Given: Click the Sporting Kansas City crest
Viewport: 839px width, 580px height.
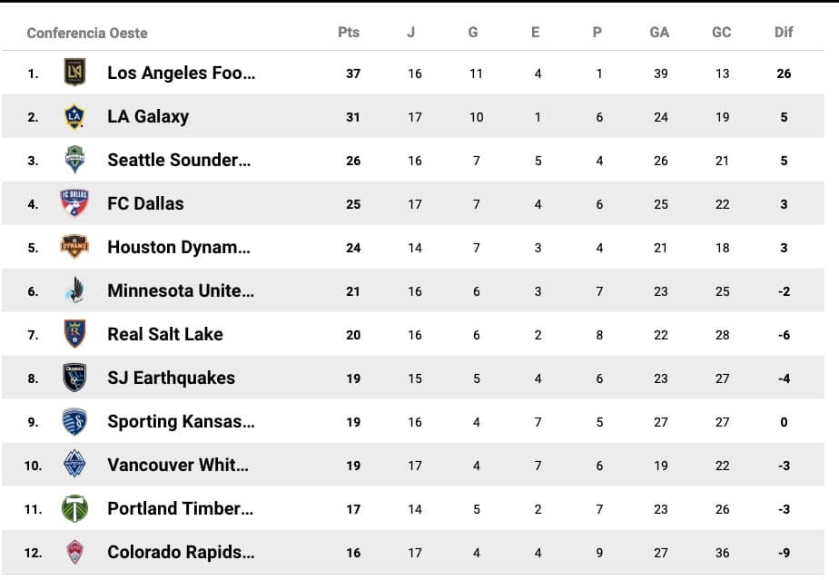Looking at the screenshot, I should coord(74,421).
